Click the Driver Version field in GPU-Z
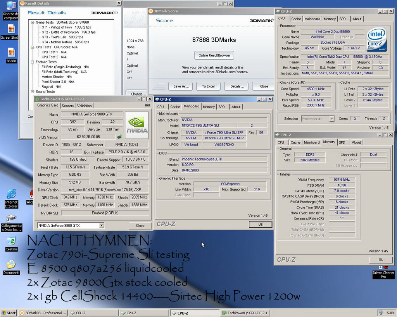 pos(105,190)
